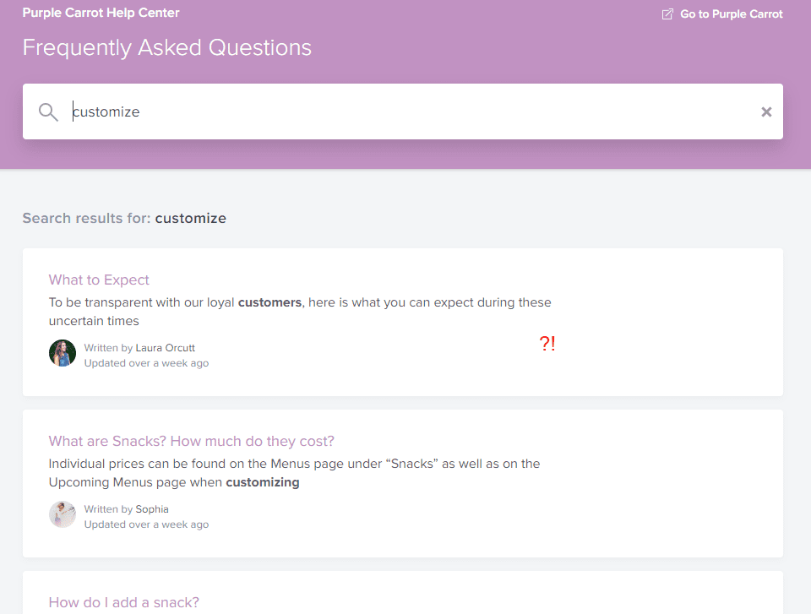The width and height of the screenshot is (811, 614).
Task: Click the author name Laura Orcutt
Action: [165, 348]
